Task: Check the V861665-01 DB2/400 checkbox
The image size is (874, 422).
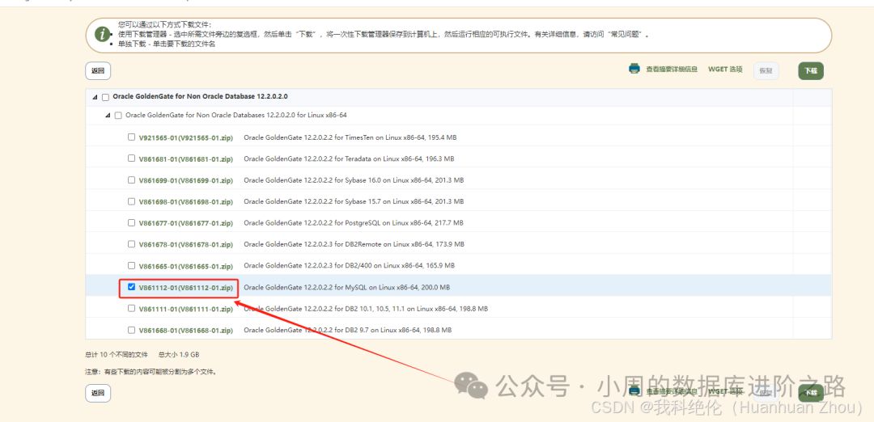Action: (132, 265)
